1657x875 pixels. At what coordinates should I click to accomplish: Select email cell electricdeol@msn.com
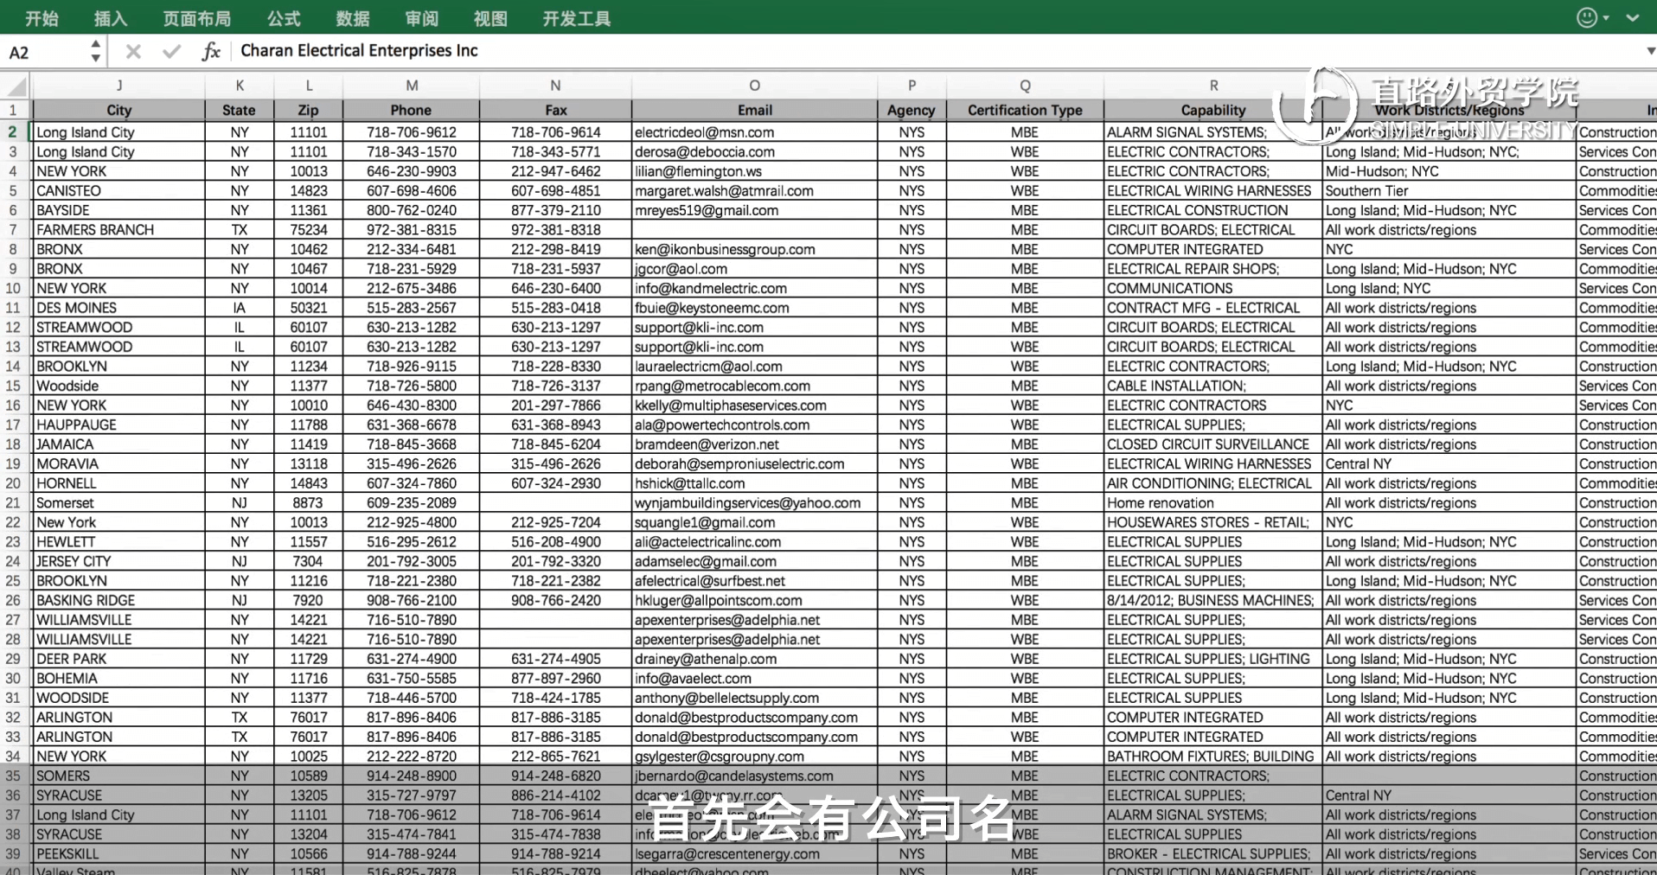point(755,132)
